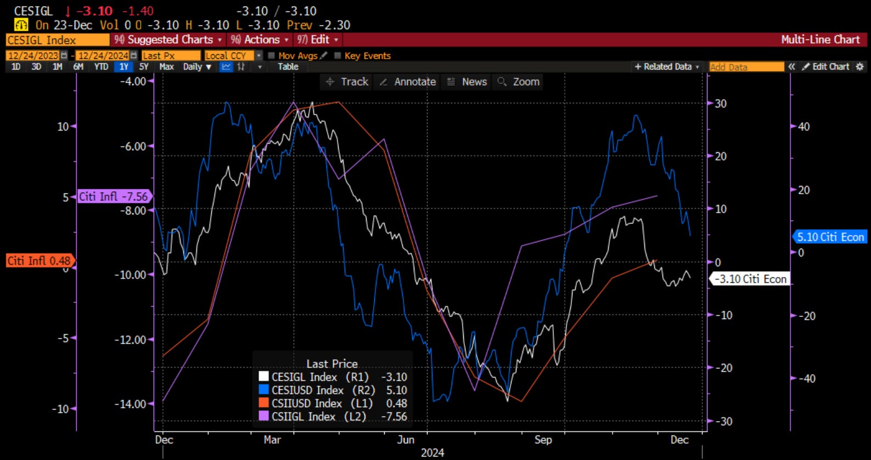Click Edit Chart button
The width and height of the screenshot is (871, 460).
click(x=825, y=66)
